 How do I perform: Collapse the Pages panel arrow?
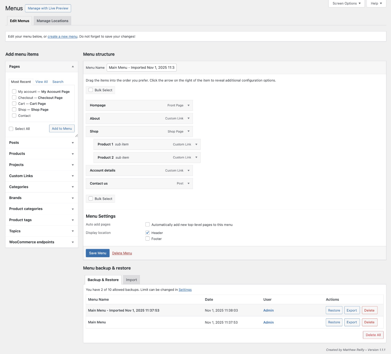pyautogui.click(x=73, y=66)
